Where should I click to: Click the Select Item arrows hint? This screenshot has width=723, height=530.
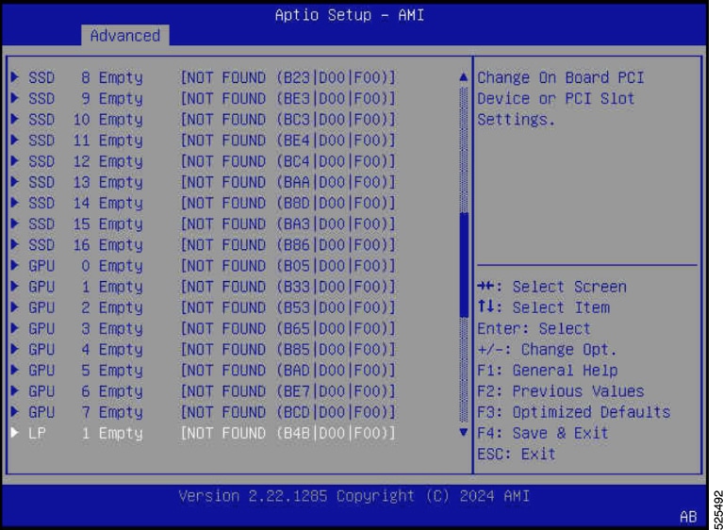tap(544, 307)
